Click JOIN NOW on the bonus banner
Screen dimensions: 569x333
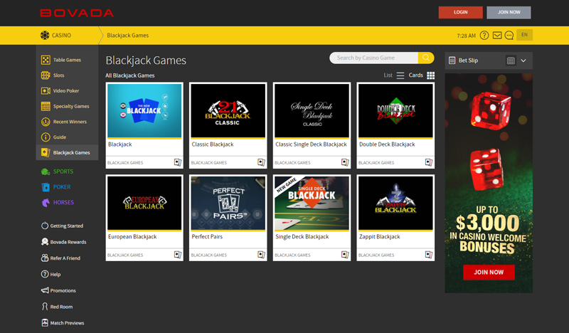point(489,272)
